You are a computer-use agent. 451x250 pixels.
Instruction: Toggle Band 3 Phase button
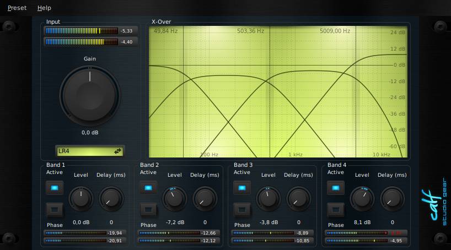[242, 210]
